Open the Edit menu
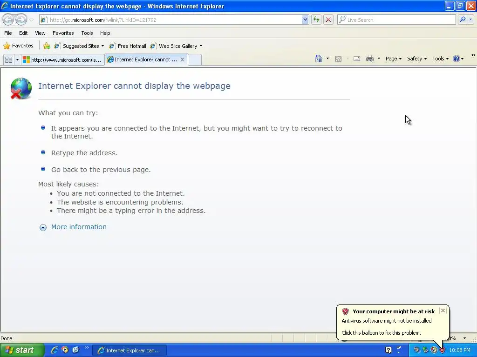Screen dimensions: 477x357 pos(23,33)
